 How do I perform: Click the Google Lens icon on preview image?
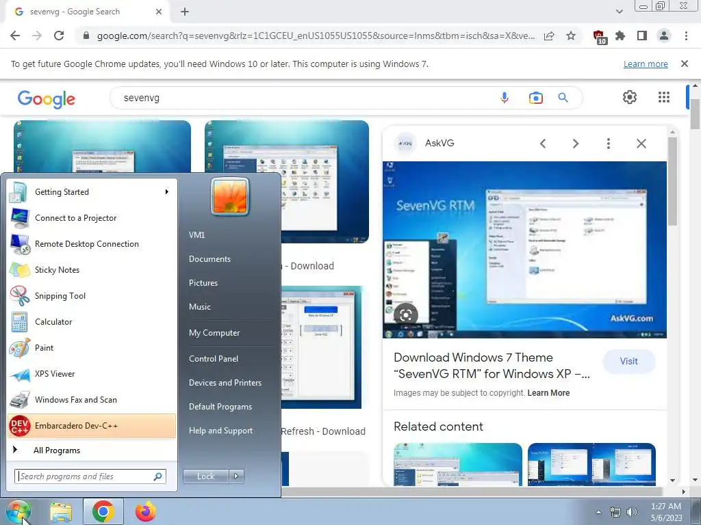point(405,315)
